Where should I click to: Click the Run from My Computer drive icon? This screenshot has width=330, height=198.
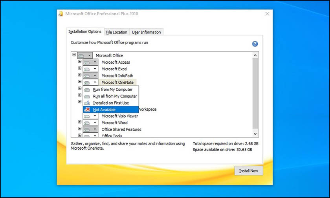pyautogui.click(x=87, y=90)
